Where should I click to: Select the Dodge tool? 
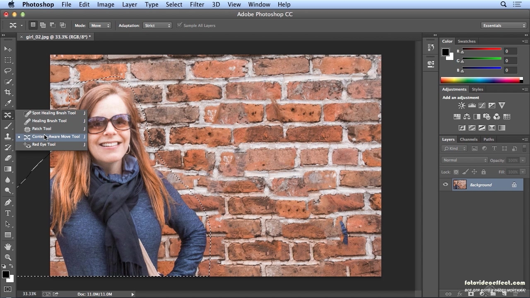pos(8,190)
